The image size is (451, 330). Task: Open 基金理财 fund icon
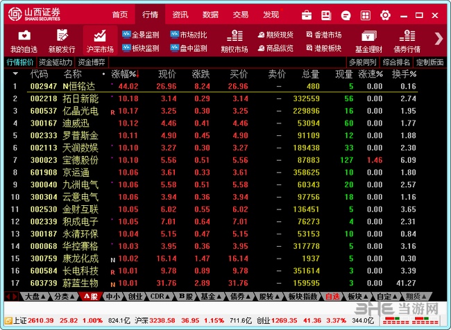click(x=368, y=42)
